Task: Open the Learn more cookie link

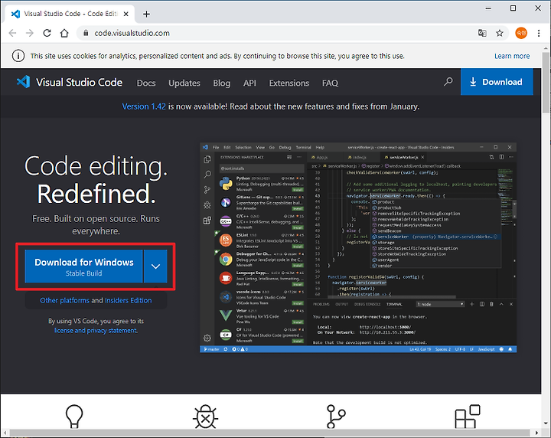Action: pos(512,56)
